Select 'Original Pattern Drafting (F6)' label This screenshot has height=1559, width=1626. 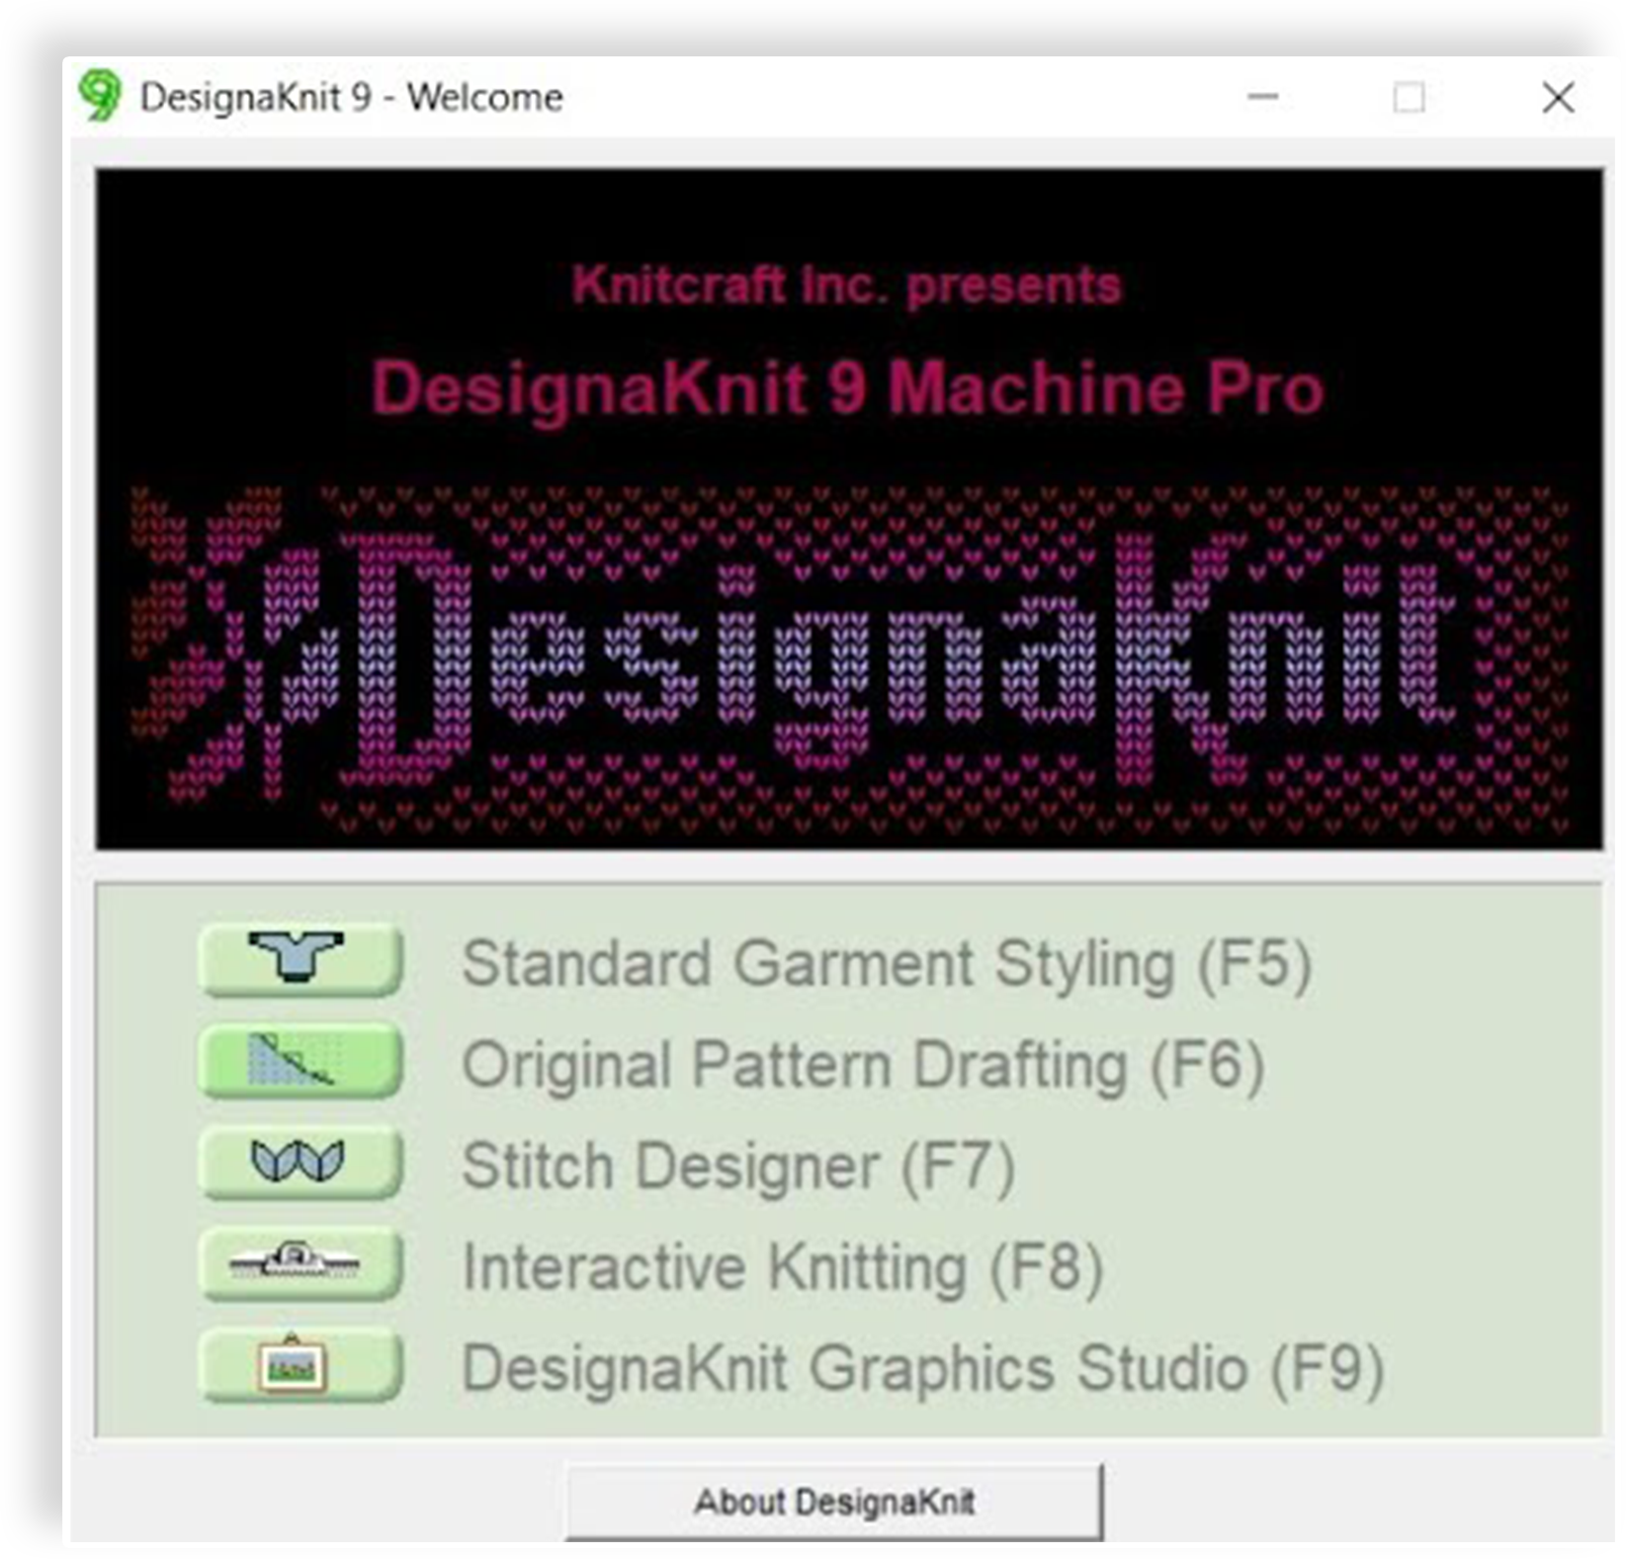pyautogui.click(x=863, y=1066)
